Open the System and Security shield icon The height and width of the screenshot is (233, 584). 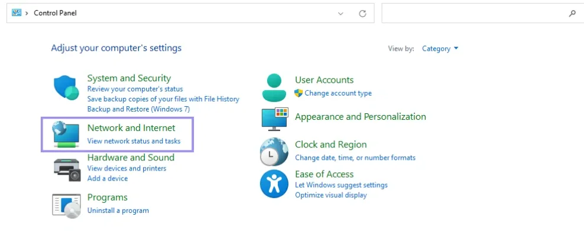point(66,88)
